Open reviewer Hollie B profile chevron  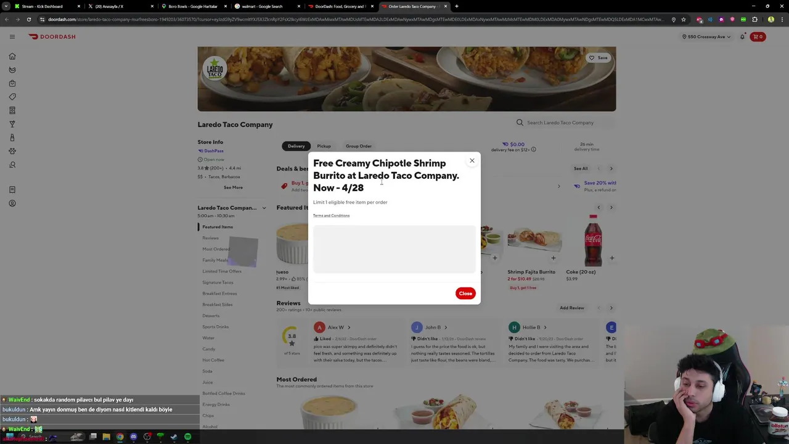click(545, 327)
